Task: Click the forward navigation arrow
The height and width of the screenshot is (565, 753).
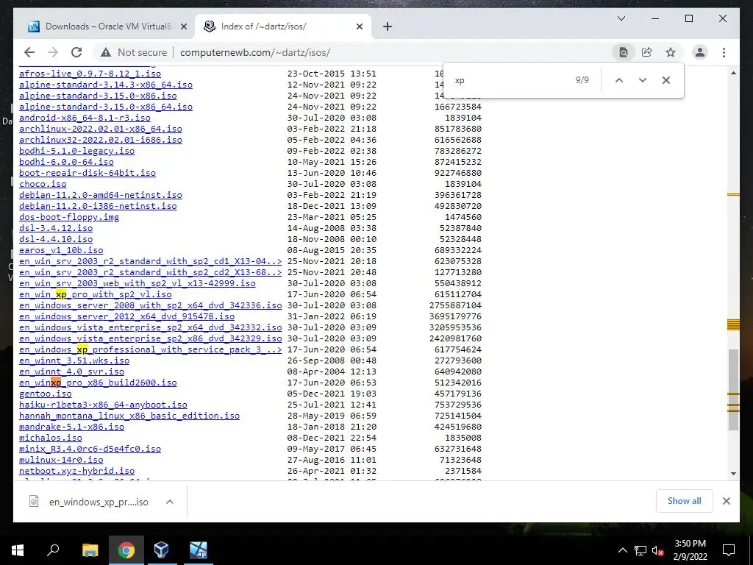Action: (53, 52)
